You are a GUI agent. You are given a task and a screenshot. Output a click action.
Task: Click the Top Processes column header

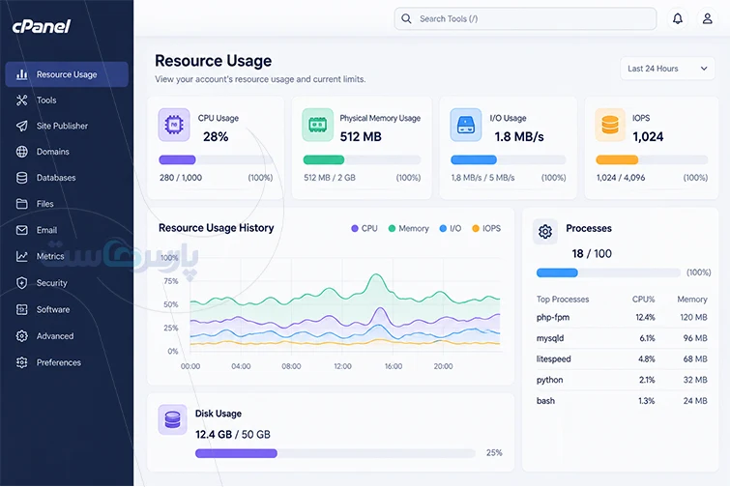click(x=563, y=300)
